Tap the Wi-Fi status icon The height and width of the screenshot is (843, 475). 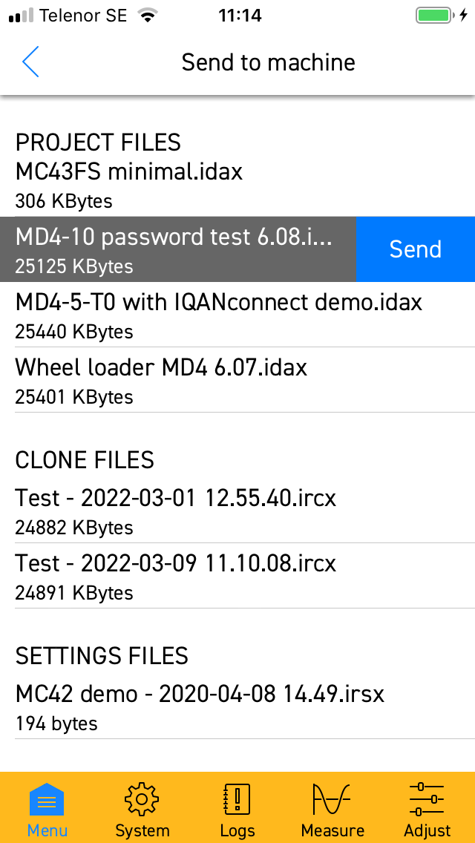[145, 15]
